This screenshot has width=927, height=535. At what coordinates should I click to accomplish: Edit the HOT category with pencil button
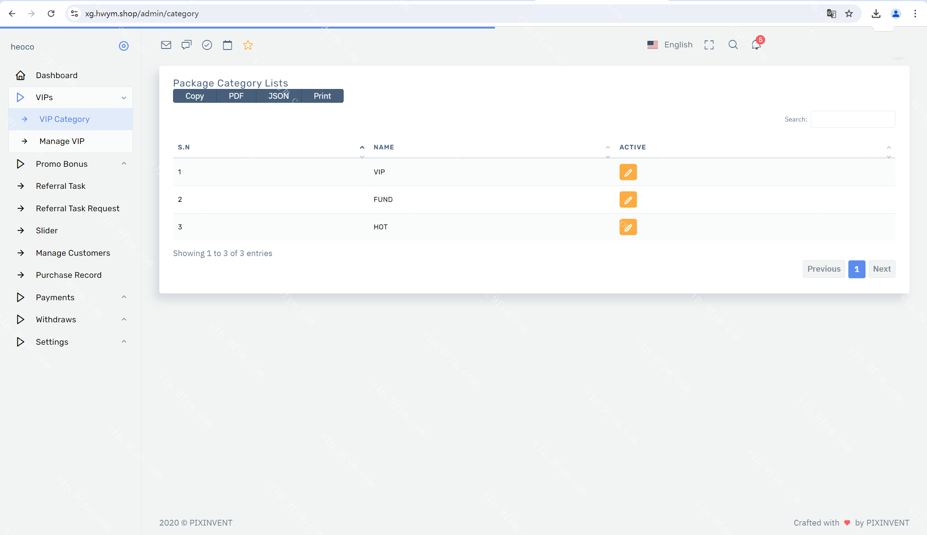628,227
